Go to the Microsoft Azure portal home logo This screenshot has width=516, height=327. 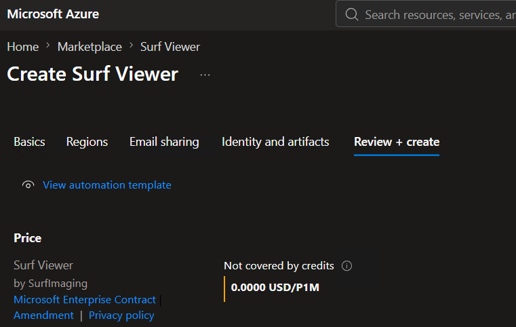(x=53, y=14)
